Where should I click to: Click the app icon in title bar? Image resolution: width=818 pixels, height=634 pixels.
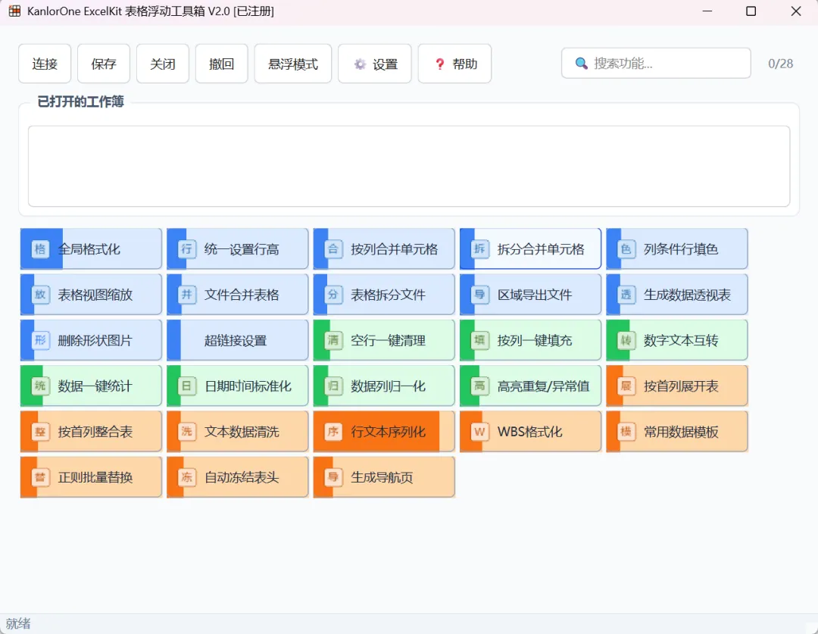coord(14,11)
